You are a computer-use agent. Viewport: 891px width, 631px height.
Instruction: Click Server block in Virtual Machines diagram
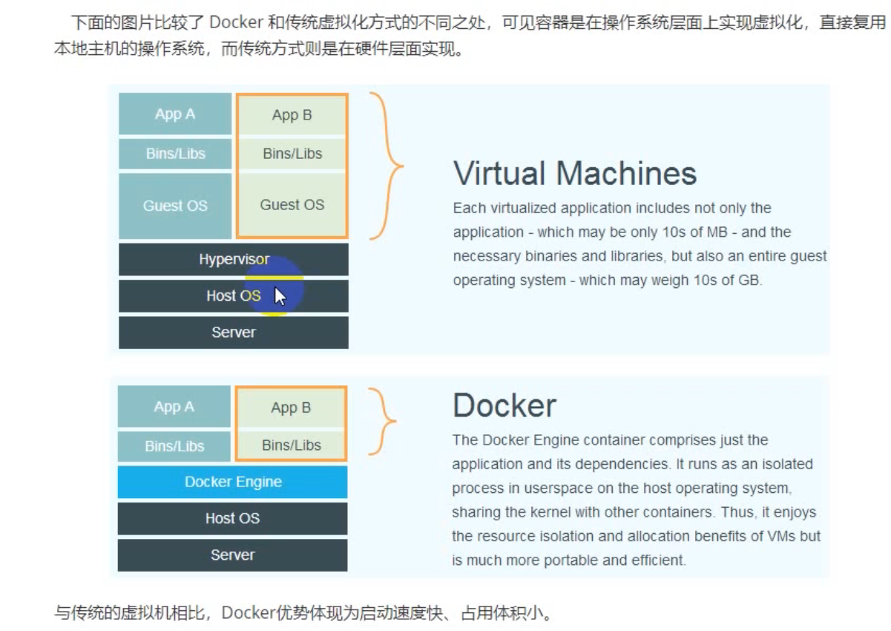tap(234, 333)
